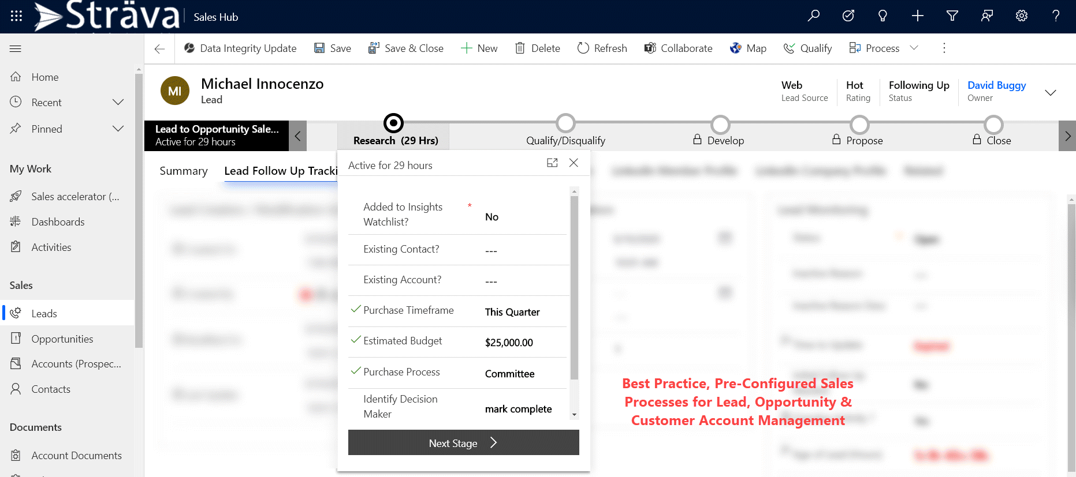The height and width of the screenshot is (477, 1076).
Task: Click the Strava logo
Action: [107, 16]
